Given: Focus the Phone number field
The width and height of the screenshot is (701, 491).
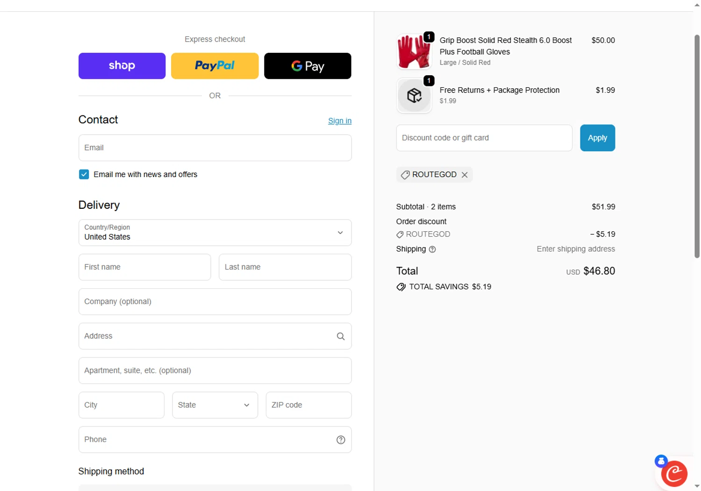Looking at the screenshot, I should pos(215,440).
